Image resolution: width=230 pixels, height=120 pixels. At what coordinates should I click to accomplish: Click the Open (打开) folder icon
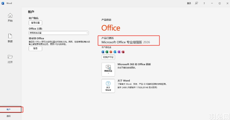tap(10, 57)
